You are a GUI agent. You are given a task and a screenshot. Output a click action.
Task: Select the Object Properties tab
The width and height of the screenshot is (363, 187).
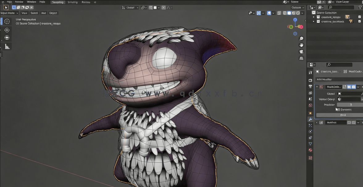[x=310, y=113]
